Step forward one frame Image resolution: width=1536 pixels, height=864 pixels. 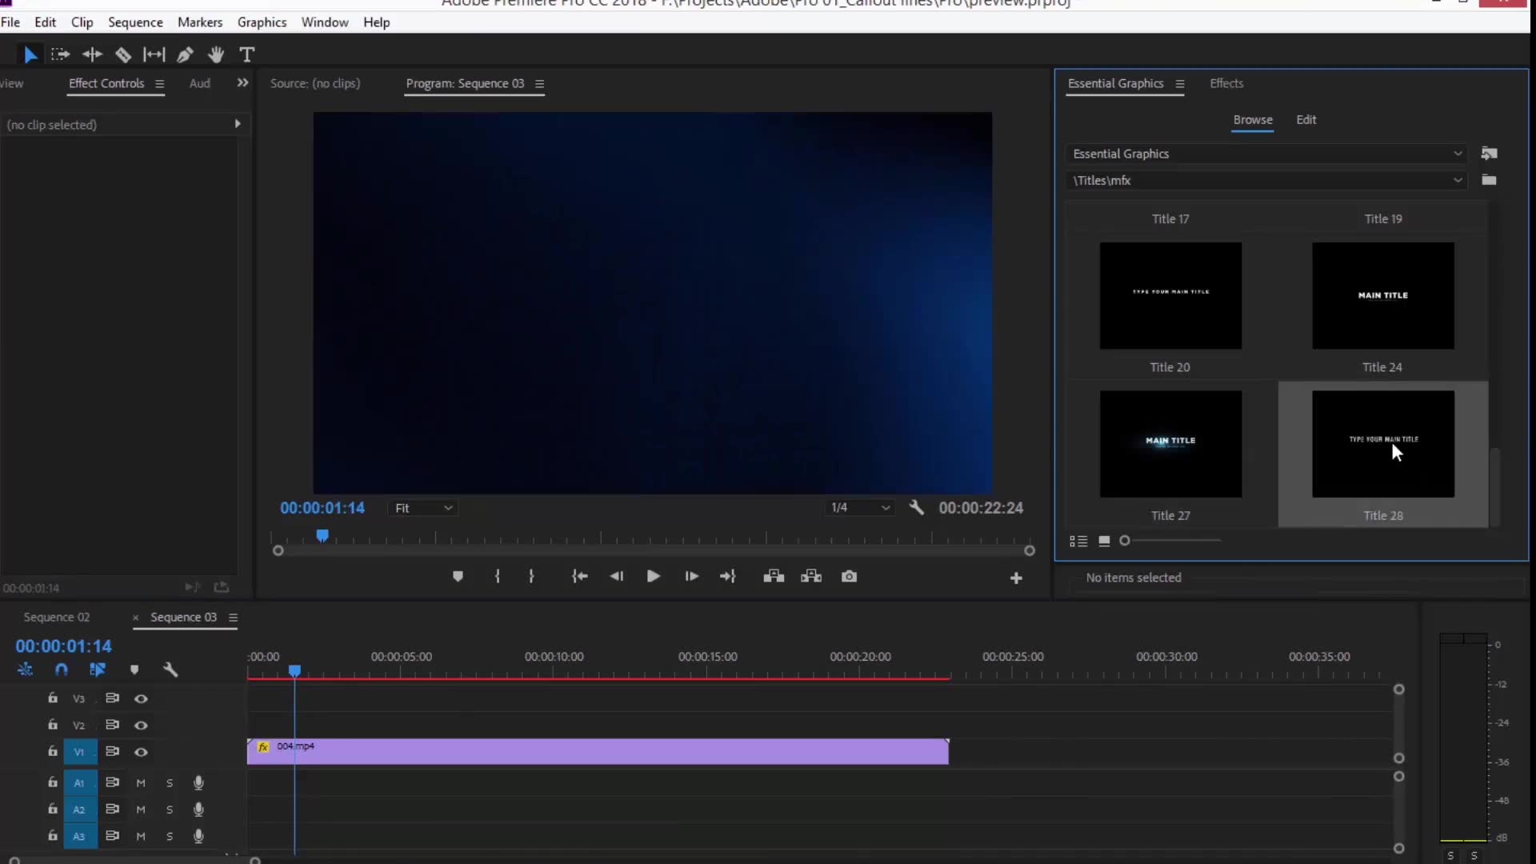(692, 576)
